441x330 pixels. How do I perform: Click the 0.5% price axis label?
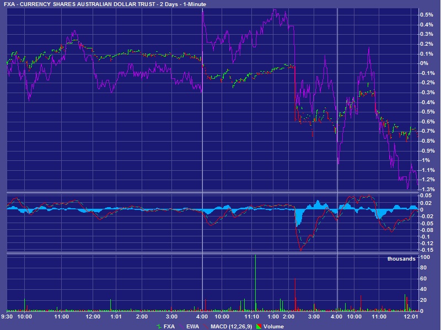coord(426,15)
